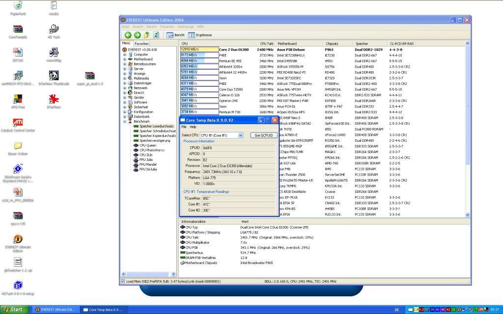
Task: Go up one level in EVEREST toolbar
Action: point(146,35)
